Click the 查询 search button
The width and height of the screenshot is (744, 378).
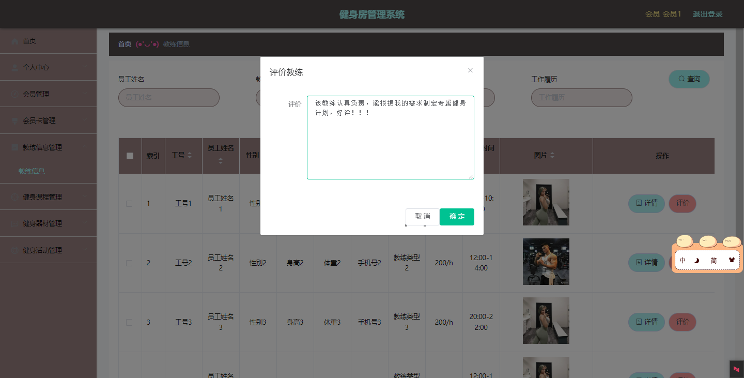pos(689,79)
